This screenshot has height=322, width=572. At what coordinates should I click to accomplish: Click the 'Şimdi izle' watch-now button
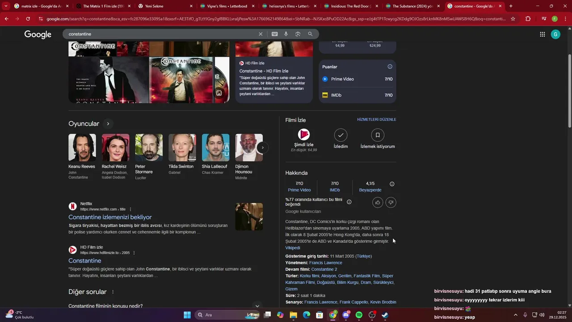tap(304, 140)
